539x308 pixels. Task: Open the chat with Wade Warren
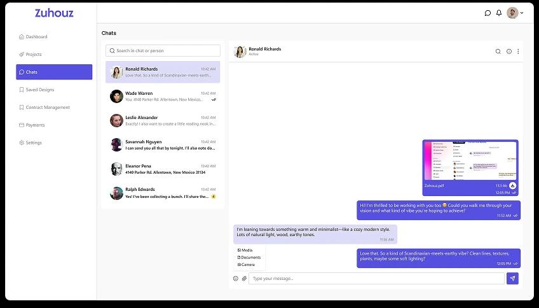(163, 96)
